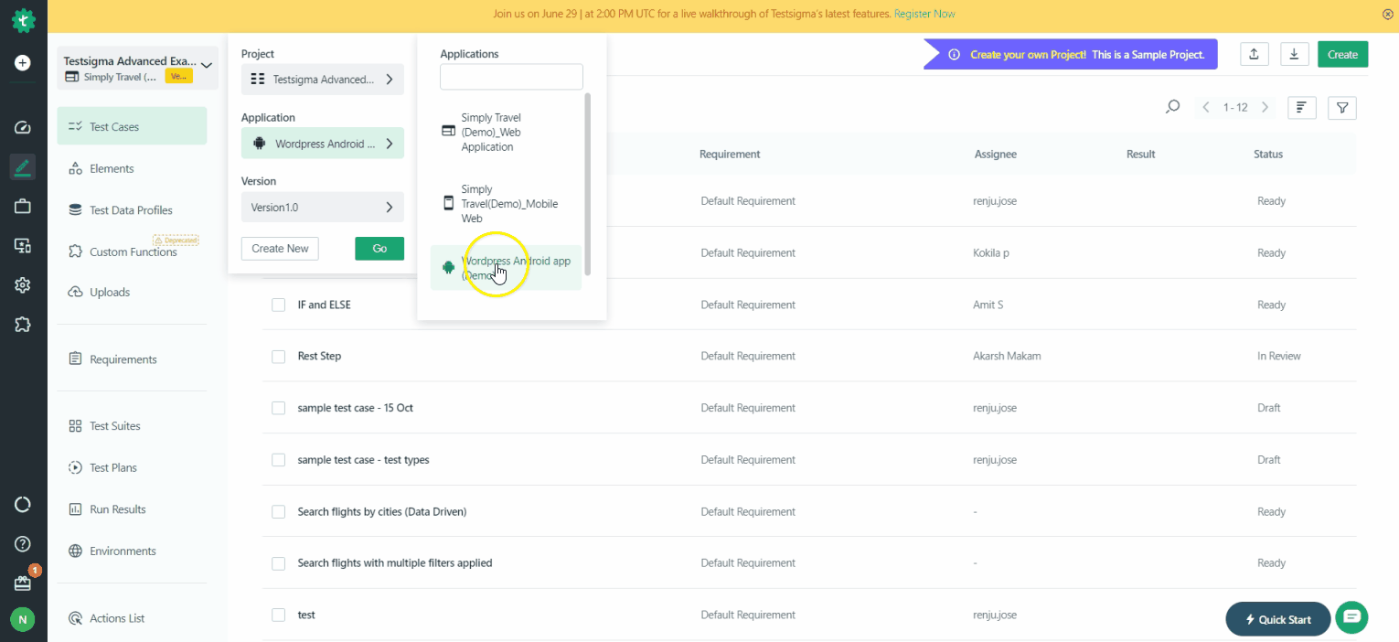Click the upload import icon button
The image size is (1399, 642).
pyautogui.click(x=1255, y=54)
